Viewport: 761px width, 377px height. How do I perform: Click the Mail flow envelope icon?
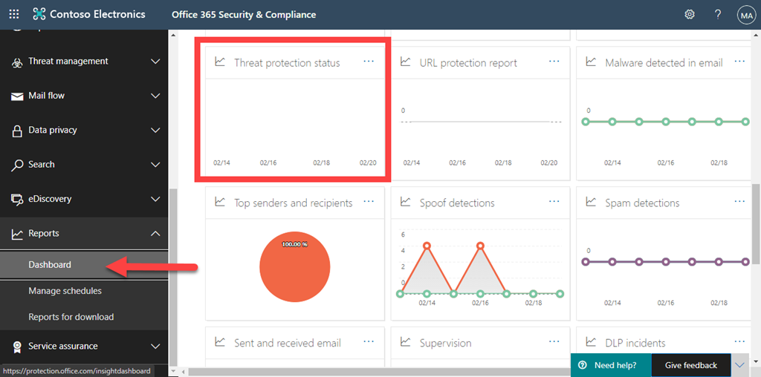[16, 96]
